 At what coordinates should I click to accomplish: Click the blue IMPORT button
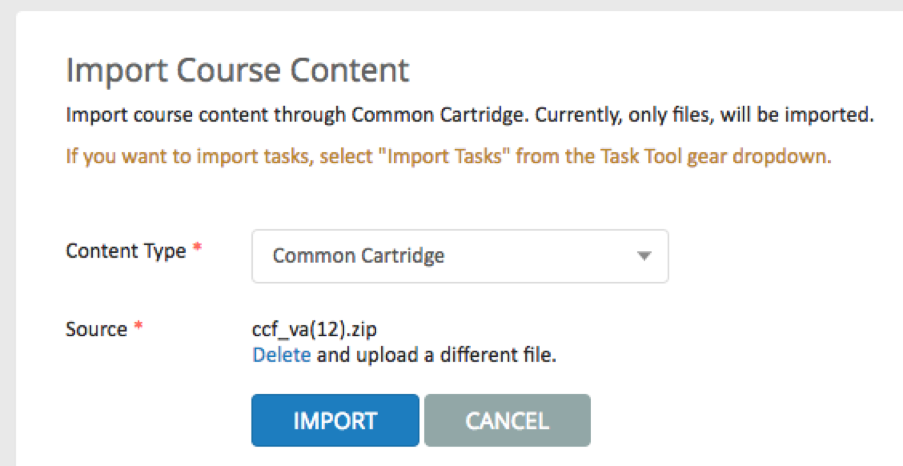click(x=335, y=420)
